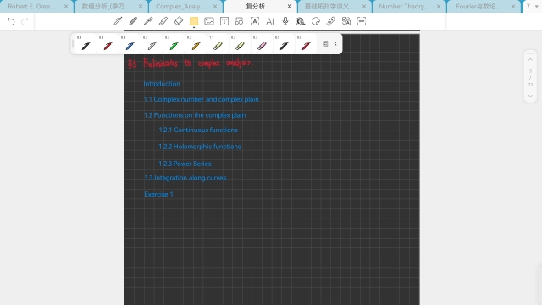Close the 基础拓扑学讲义 tab
The image size is (542, 305).
point(364,6)
